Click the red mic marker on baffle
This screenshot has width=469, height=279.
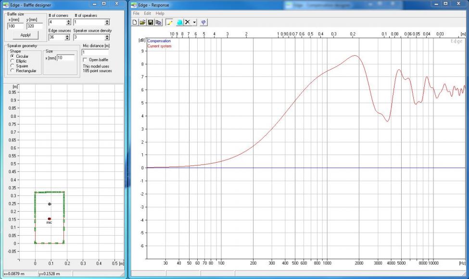point(49,219)
